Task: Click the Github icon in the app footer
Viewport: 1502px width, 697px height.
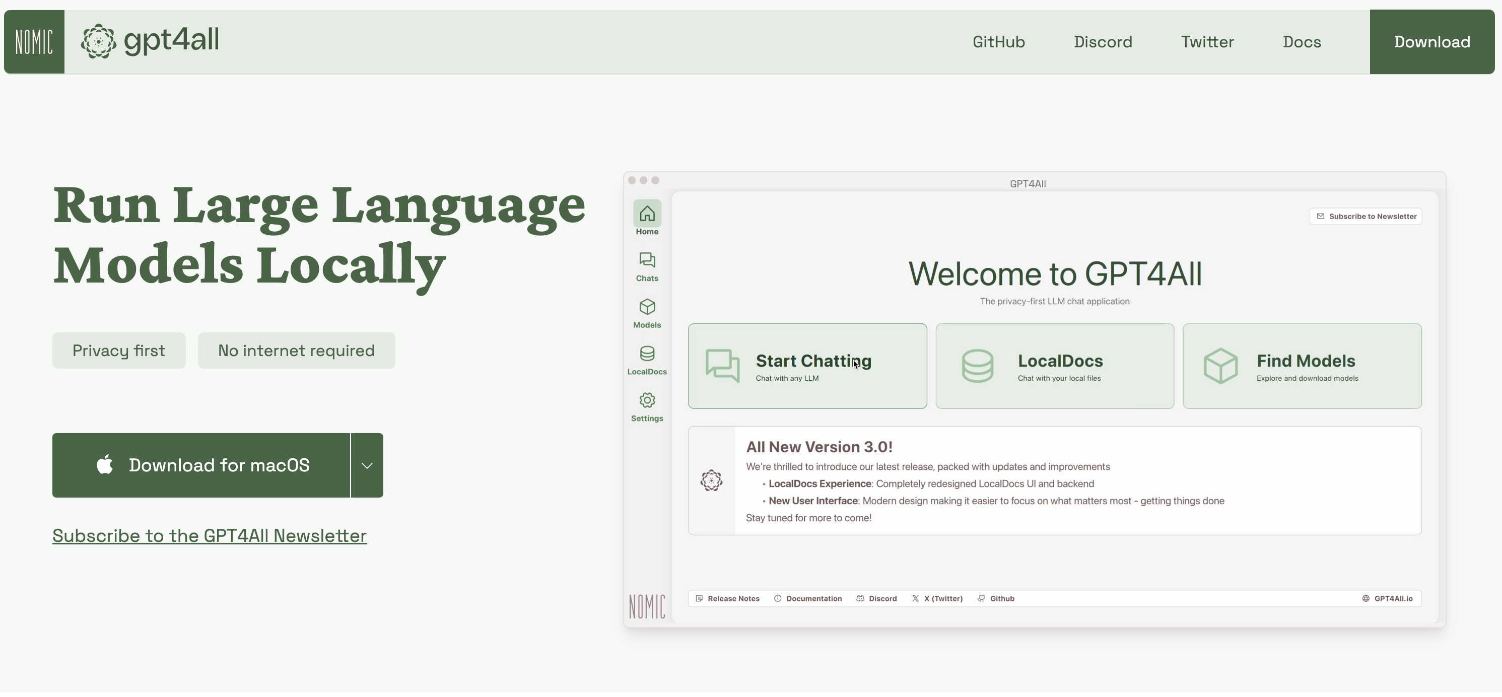Action: pos(981,598)
